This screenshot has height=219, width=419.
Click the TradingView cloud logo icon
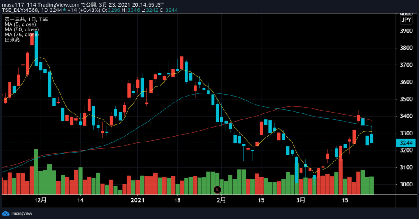click(x=6, y=213)
